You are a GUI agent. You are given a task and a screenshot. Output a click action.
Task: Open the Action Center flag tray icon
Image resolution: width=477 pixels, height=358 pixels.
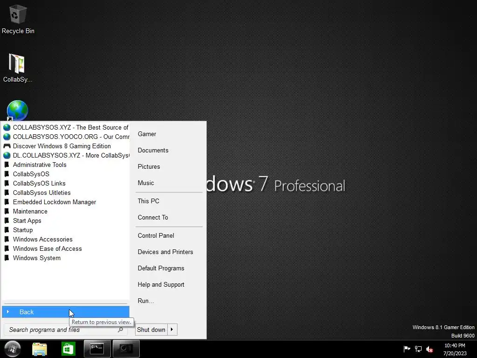(x=407, y=349)
